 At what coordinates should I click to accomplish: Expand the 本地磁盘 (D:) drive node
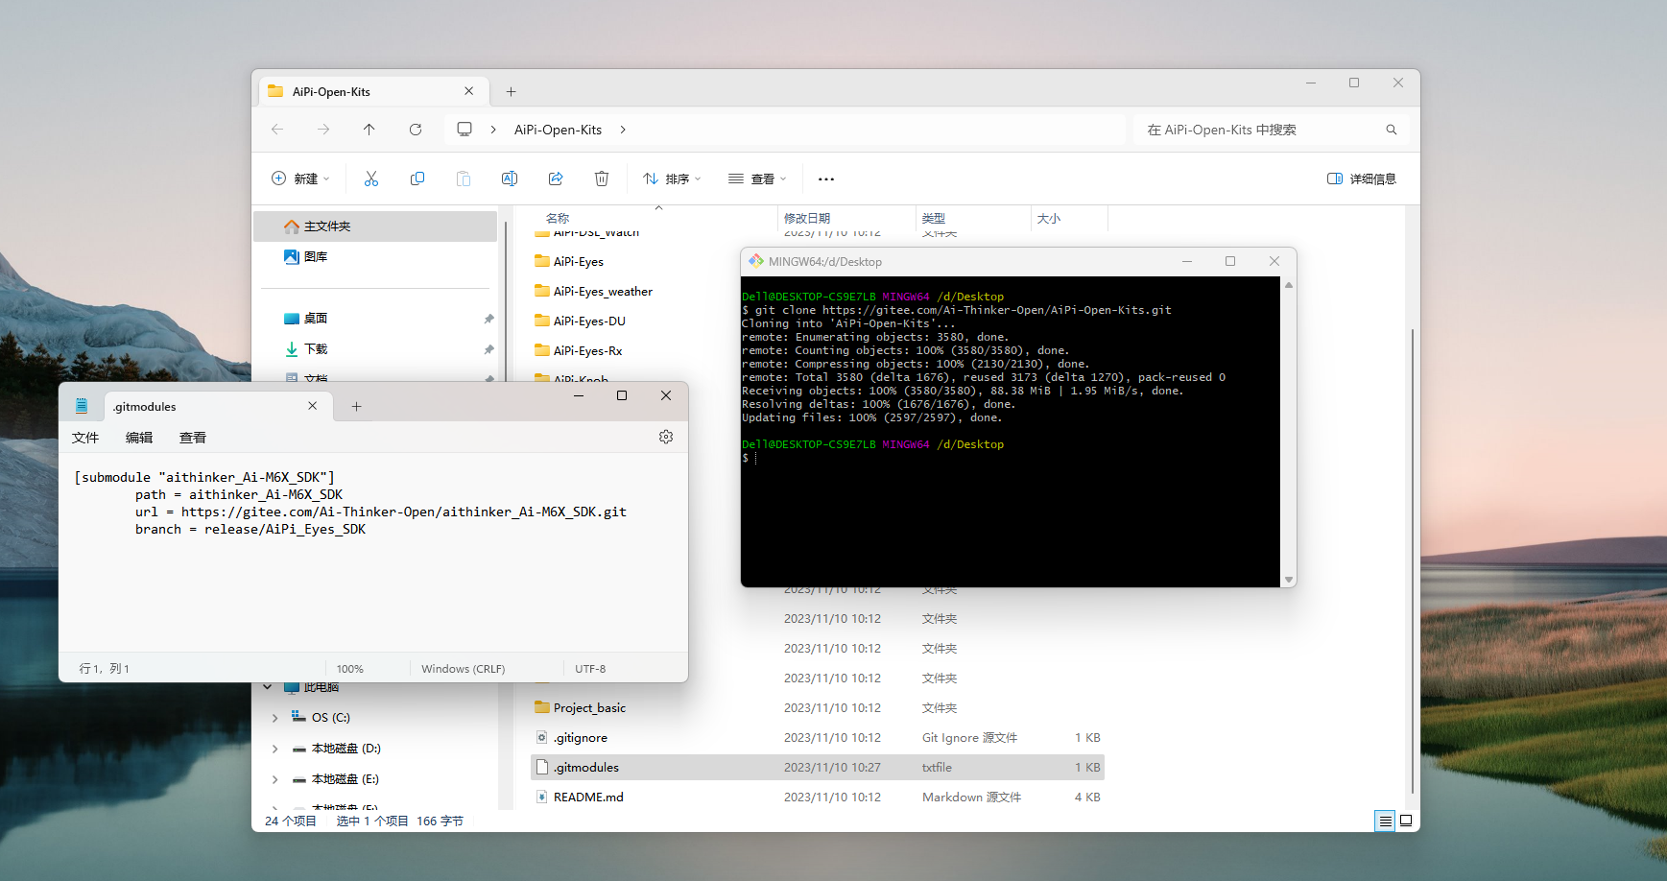(x=275, y=749)
